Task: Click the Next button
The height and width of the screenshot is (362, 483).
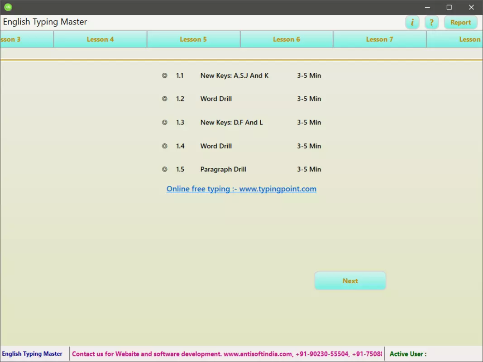Action: (350, 281)
